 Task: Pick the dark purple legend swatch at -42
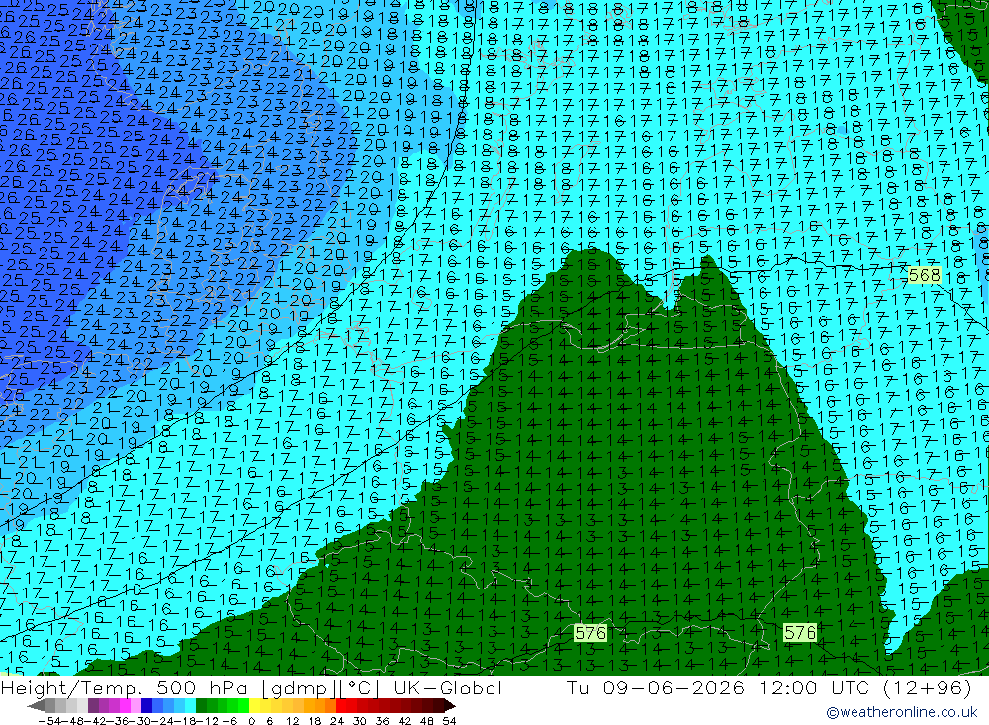click(93, 706)
